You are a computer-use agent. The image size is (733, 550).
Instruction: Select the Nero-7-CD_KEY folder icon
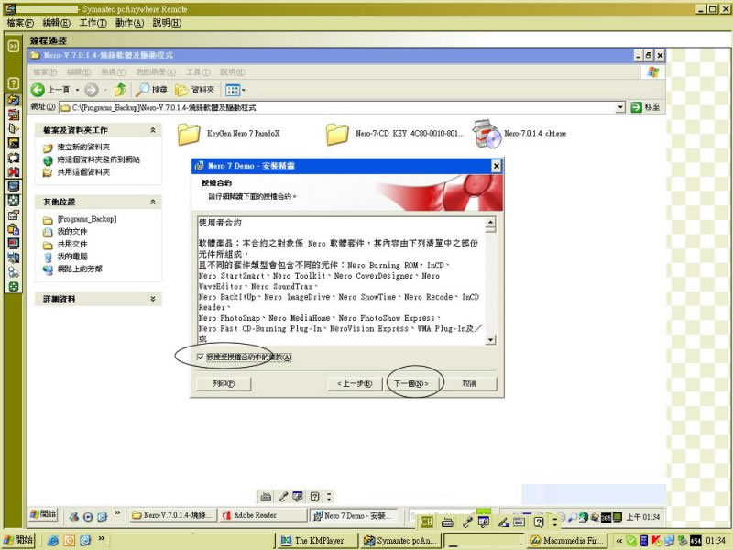coord(337,134)
